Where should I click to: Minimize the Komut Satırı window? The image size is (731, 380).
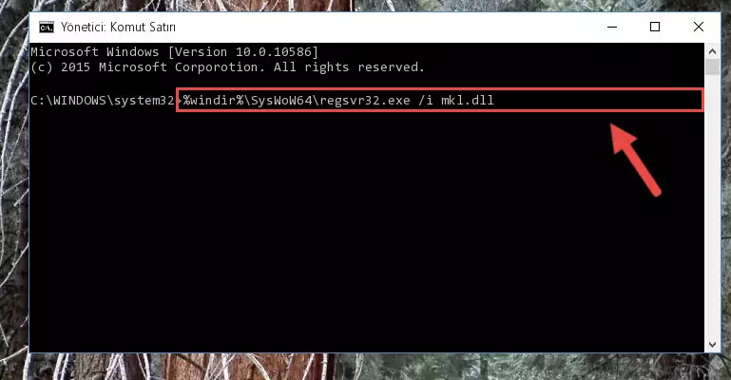(612, 27)
